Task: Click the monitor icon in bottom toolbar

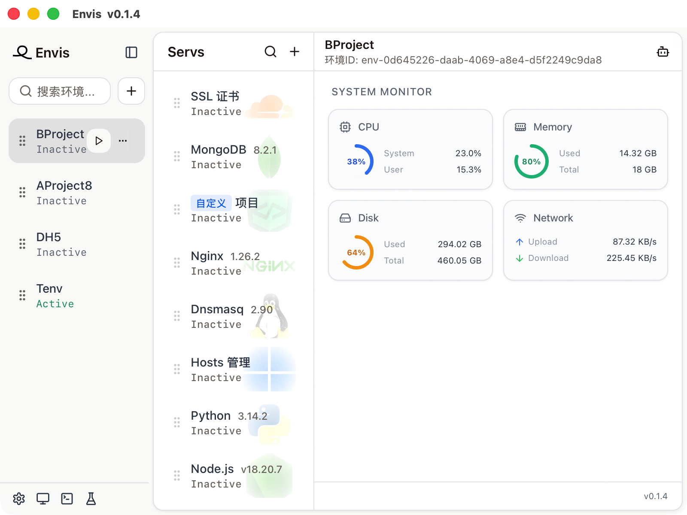Action: click(x=43, y=499)
